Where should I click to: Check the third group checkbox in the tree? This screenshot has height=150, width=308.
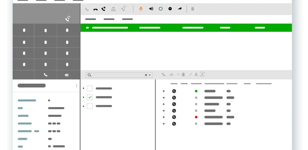pyautogui.click(x=90, y=106)
